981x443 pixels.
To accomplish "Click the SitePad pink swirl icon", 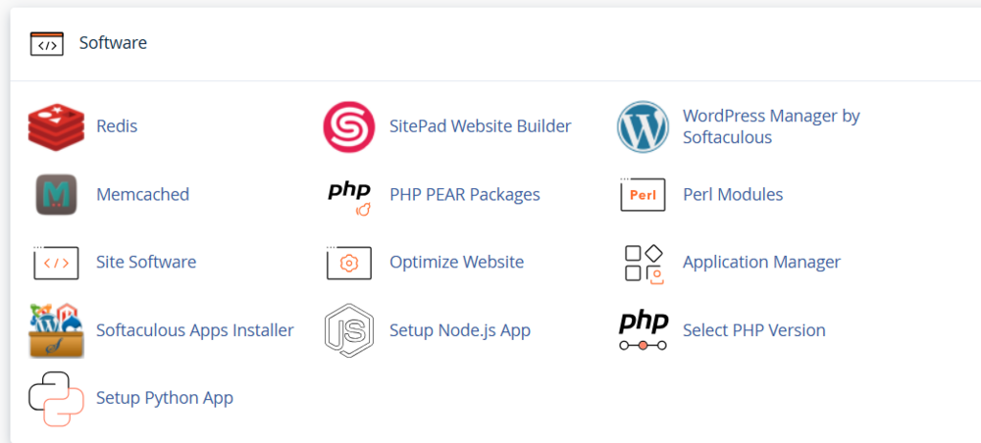I will point(349,126).
